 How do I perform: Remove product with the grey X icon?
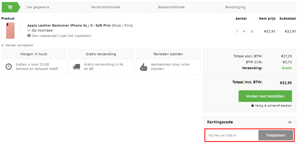click(x=252, y=31)
